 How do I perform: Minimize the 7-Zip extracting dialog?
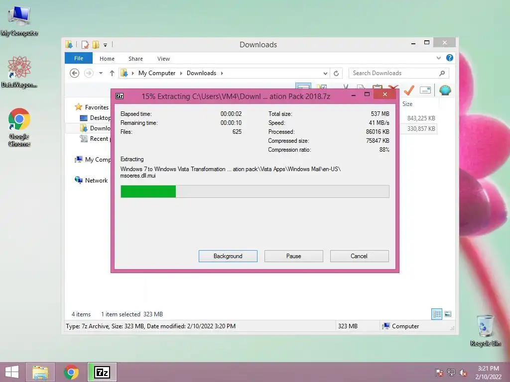[353, 95]
